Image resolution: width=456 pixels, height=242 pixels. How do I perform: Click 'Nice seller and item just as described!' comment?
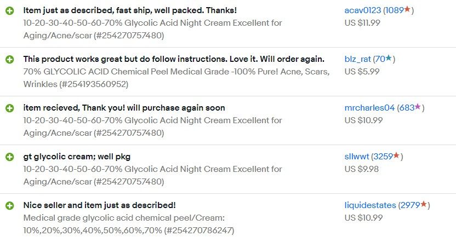pos(99,205)
